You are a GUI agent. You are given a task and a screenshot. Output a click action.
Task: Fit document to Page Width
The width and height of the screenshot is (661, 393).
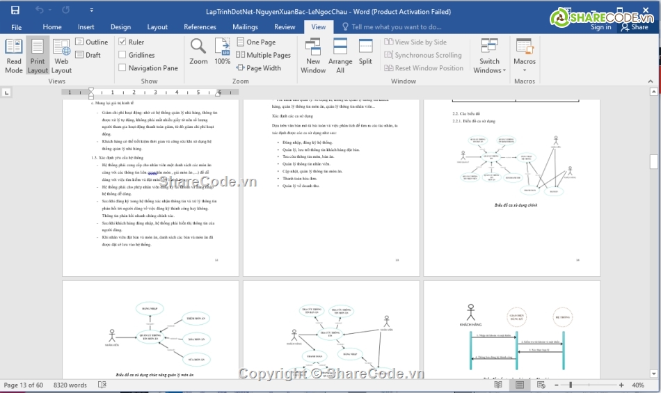[258, 67]
